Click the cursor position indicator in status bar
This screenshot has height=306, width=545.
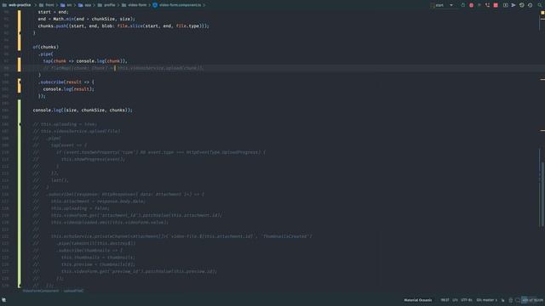(445, 300)
